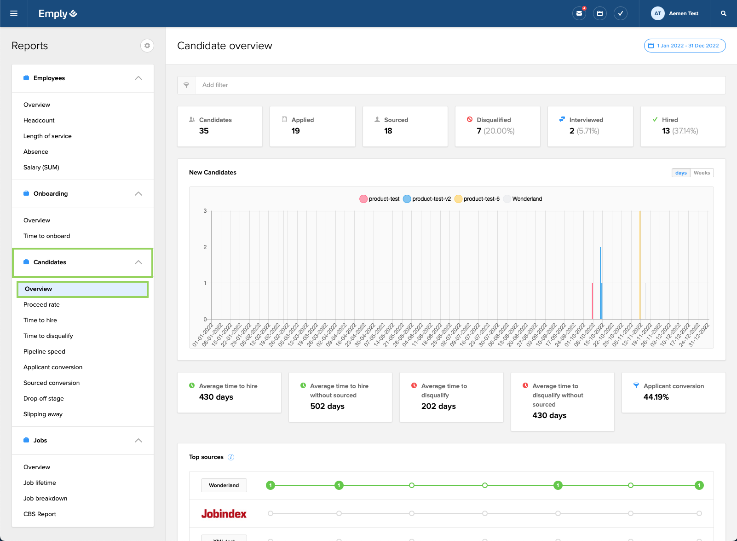Open the date range picker button
The height and width of the screenshot is (541, 737).
685,46
